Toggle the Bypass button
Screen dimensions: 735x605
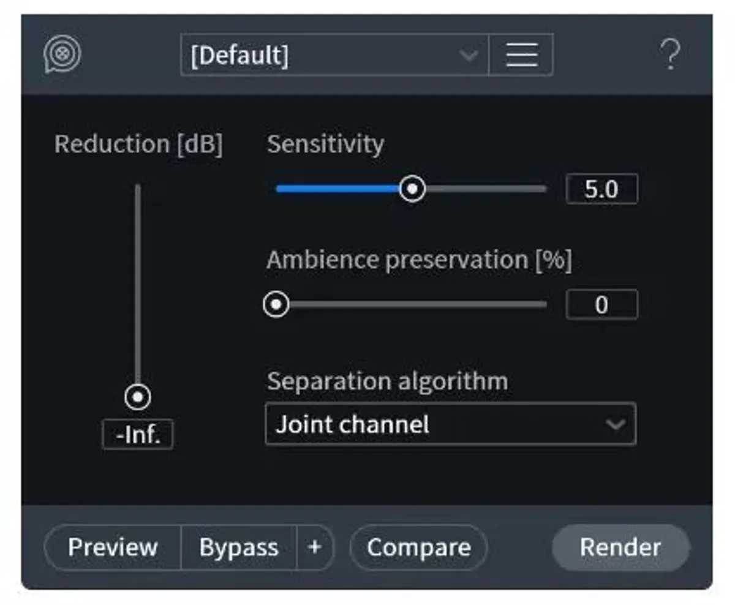238,547
